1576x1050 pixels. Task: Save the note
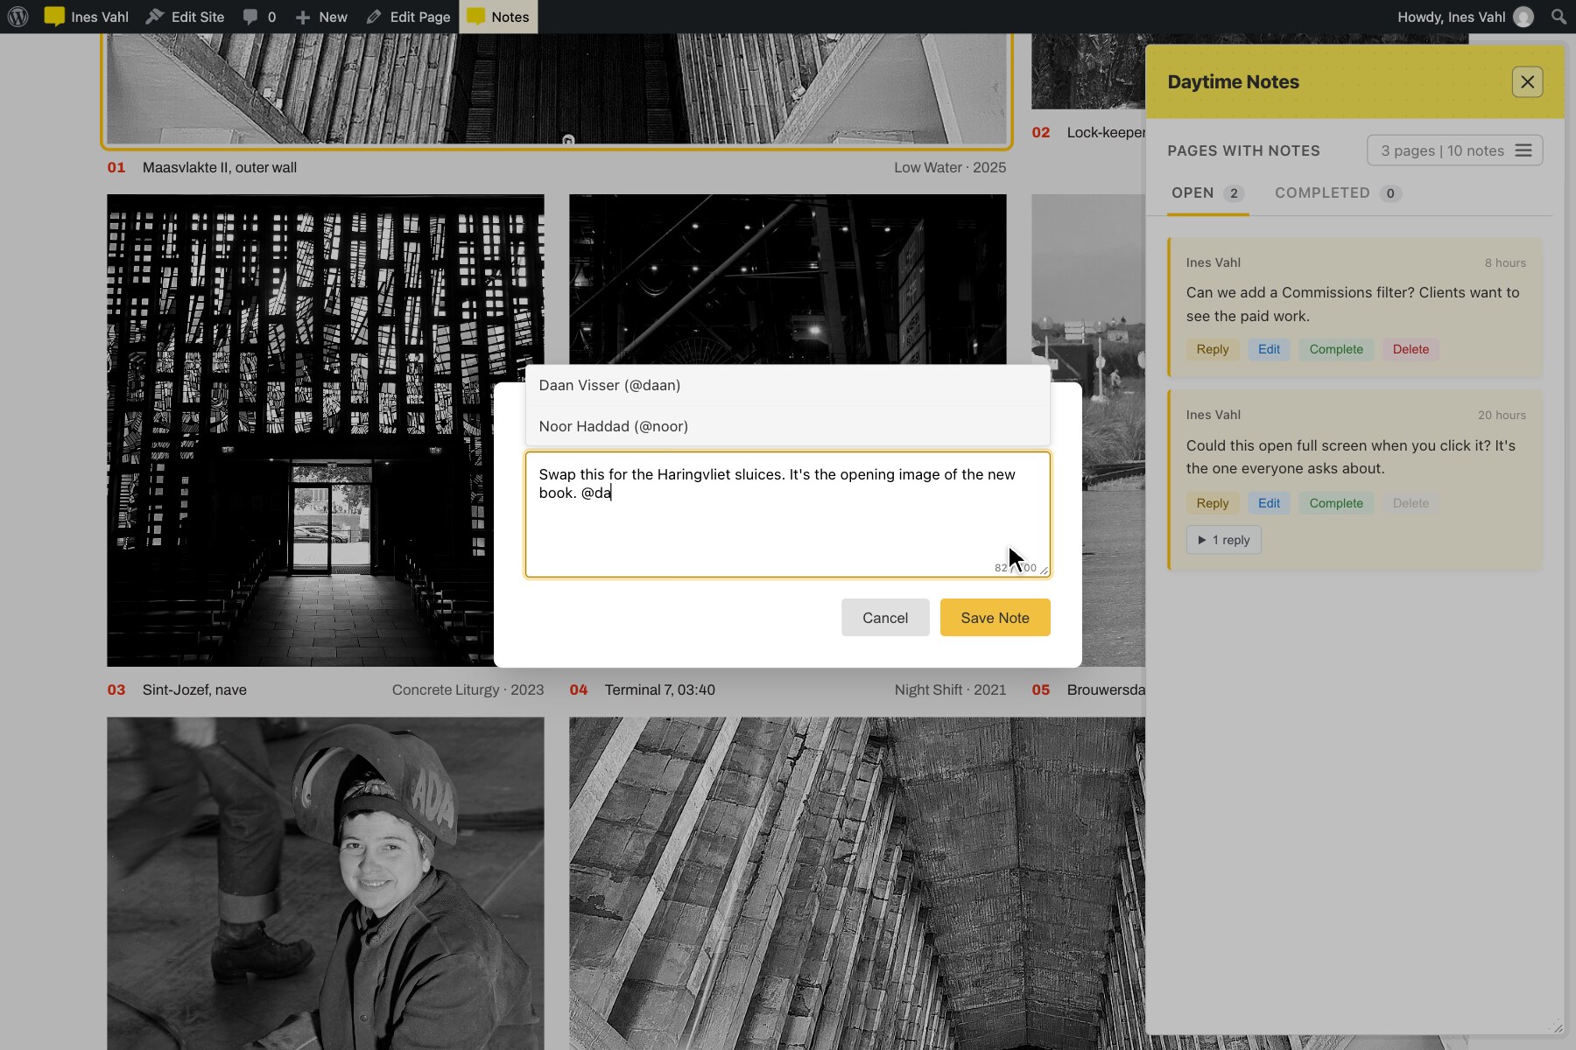(x=995, y=618)
